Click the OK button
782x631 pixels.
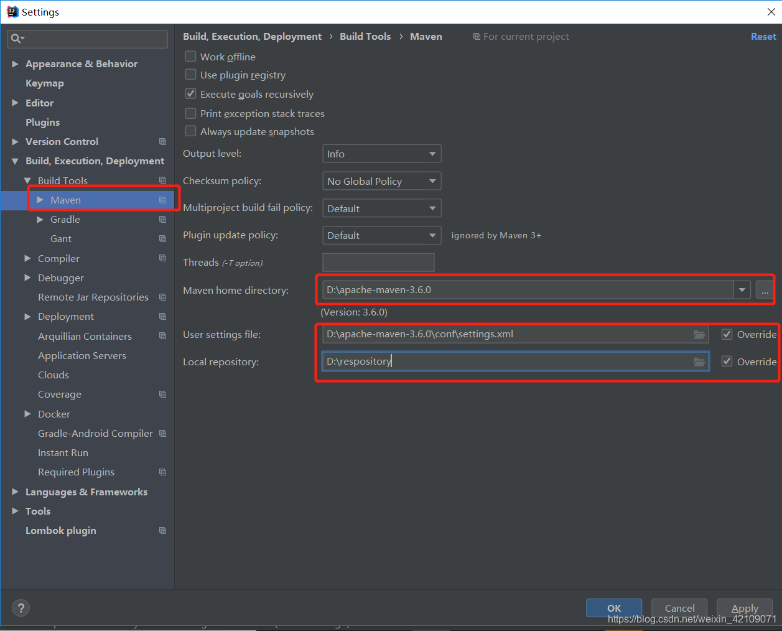point(614,608)
